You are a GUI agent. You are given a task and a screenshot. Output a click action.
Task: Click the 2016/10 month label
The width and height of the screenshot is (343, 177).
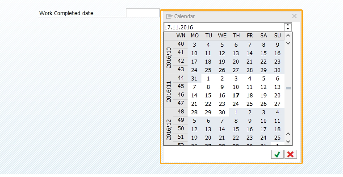tap(169, 57)
